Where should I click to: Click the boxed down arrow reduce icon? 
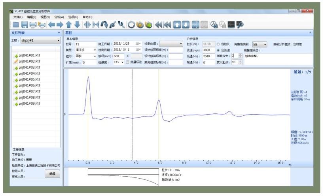[186, 25]
